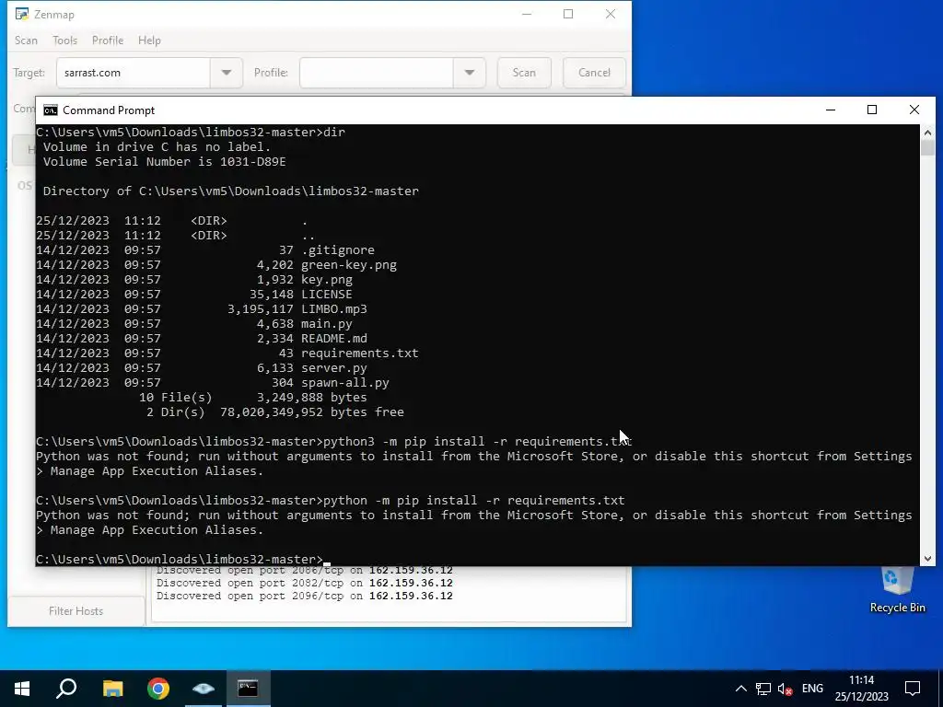Switch to Command Prompt taskbar icon
This screenshot has width=943, height=707.
pos(249,689)
